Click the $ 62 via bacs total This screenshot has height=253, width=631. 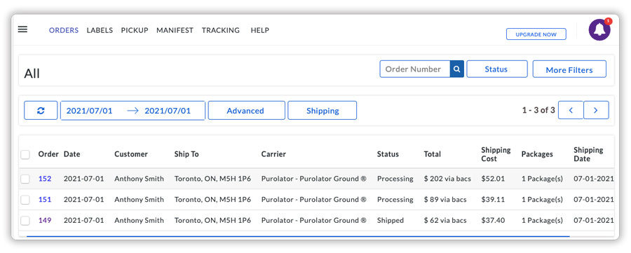click(445, 221)
